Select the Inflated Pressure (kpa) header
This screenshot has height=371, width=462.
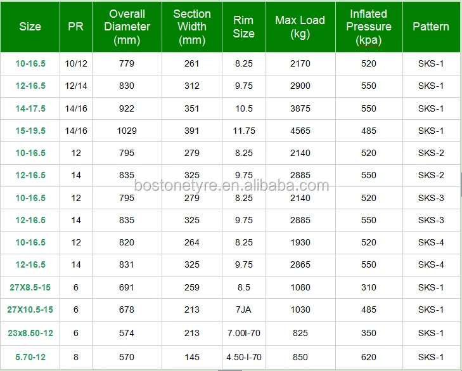point(369,27)
